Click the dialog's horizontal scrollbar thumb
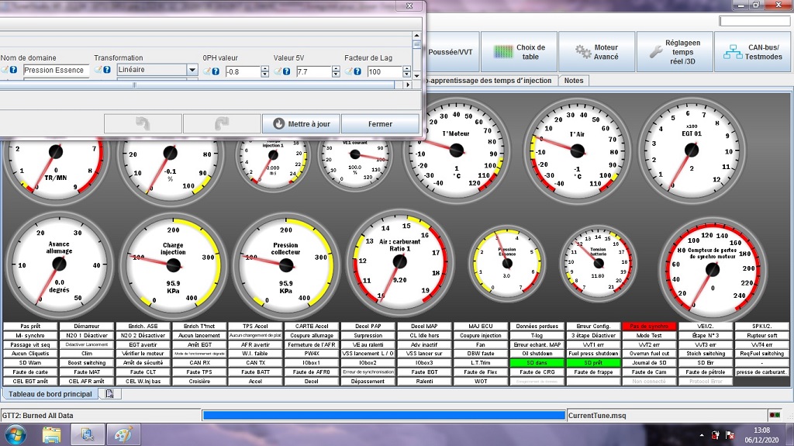Screen dimensions: 794x446 [133, 85]
